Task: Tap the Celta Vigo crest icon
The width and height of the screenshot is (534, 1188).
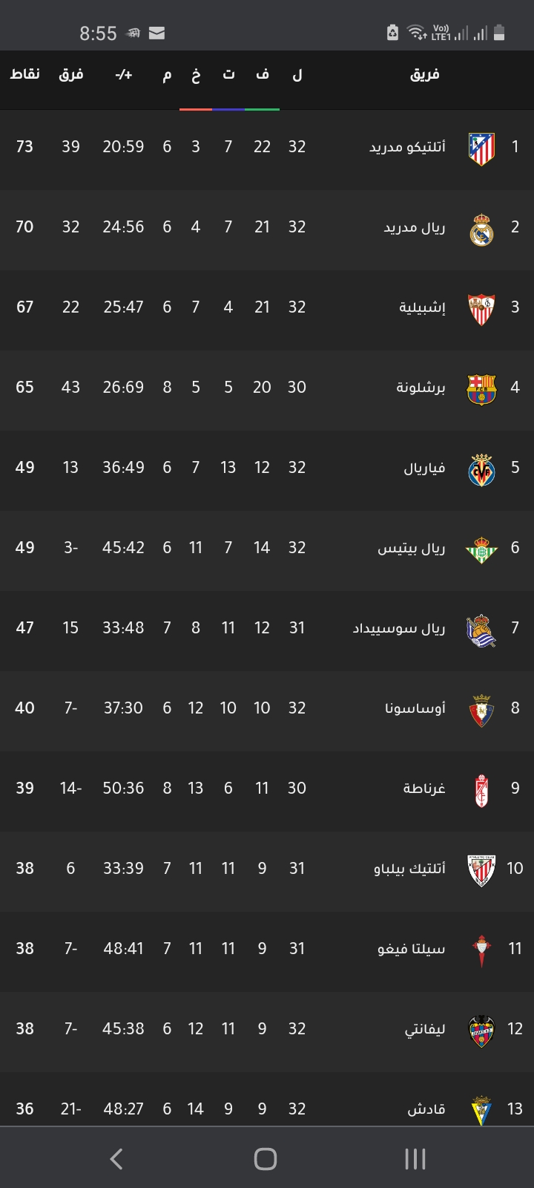Action: tap(481, 951)
